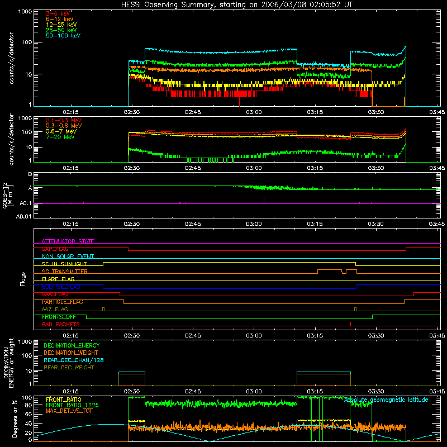Select the SC_IN_SUNLIGHT flag label
This screenshot has height=447, width=447.
click(64, 264)
